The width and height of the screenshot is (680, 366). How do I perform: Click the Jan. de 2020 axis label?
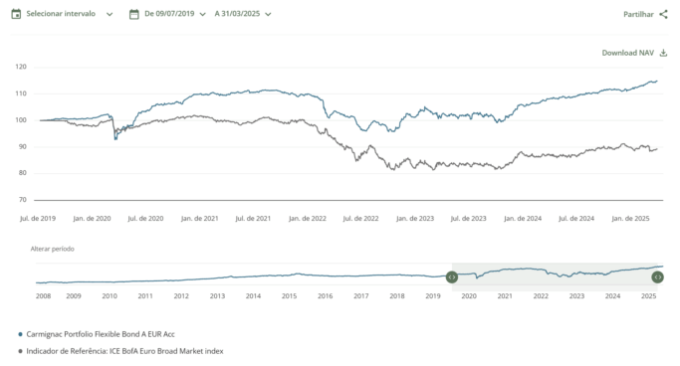(x=92, y=218)
